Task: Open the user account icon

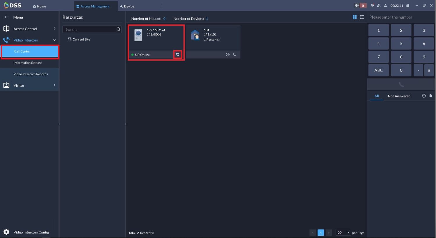Action: tap(385, 6)
